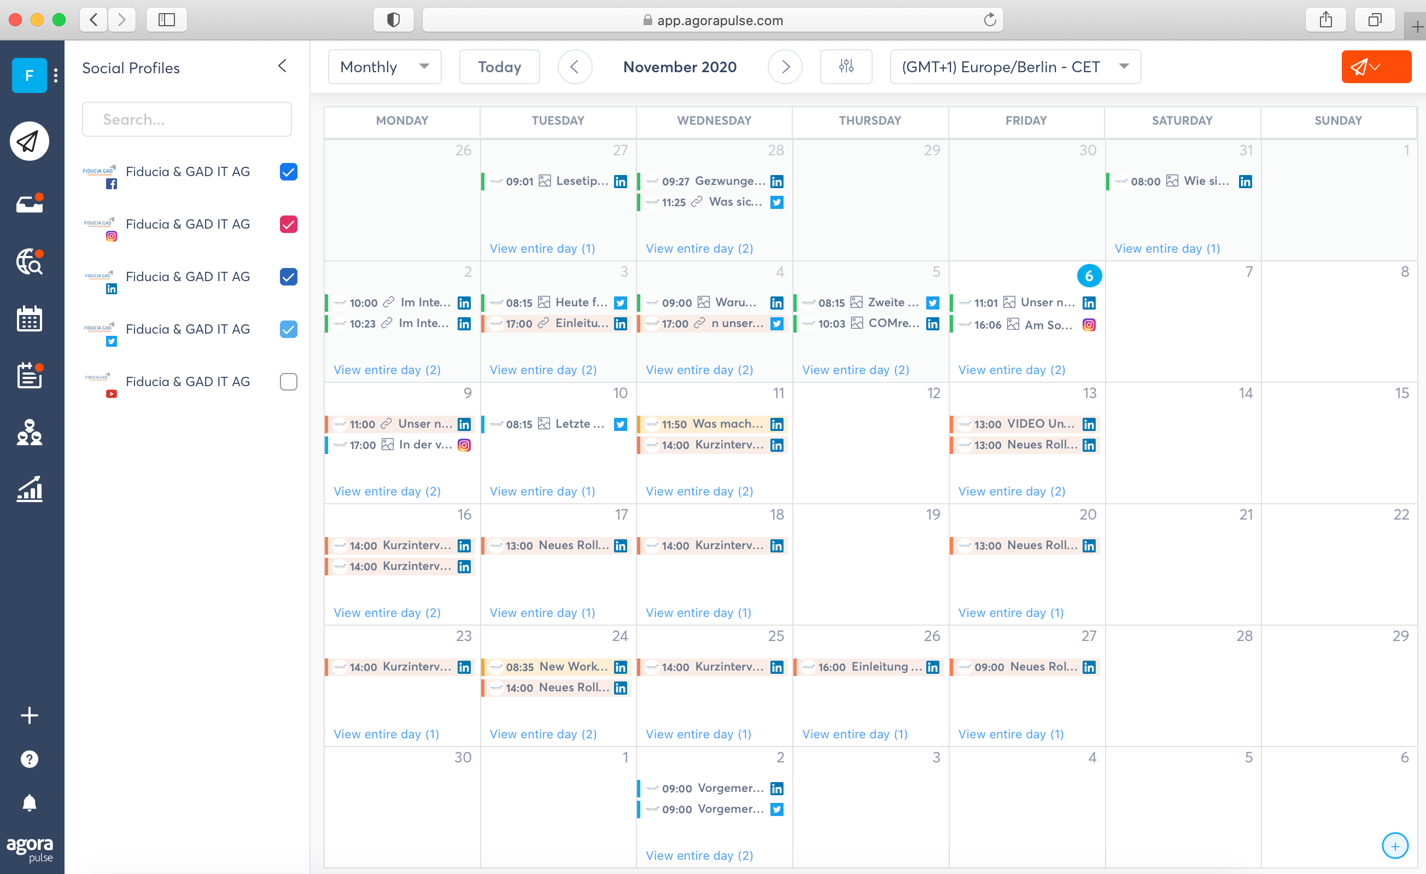The height and width of the screenshot is (874, 1426).
Task: Click View entire day (2) on November 4
Action: coord(699,369)
